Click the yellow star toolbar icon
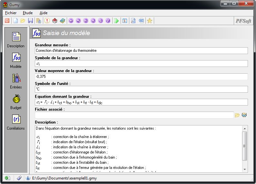Screen dimensions: 256x184 pos(150,21)
